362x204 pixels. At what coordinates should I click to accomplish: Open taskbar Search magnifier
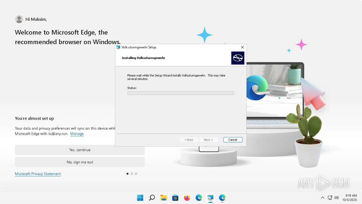click(x=152, y=198)
